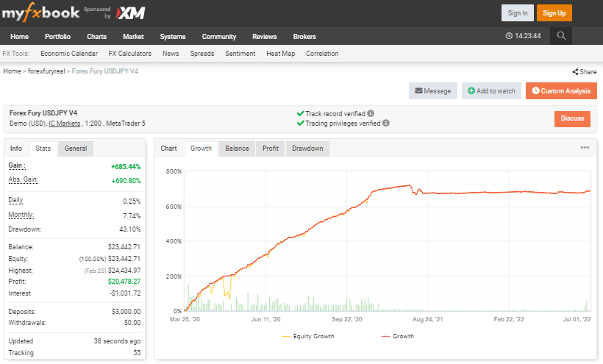The width and height of the screenshot is (603, 364).
Task: Open the Portfolio navigation menu
Action: coord(57,37)
